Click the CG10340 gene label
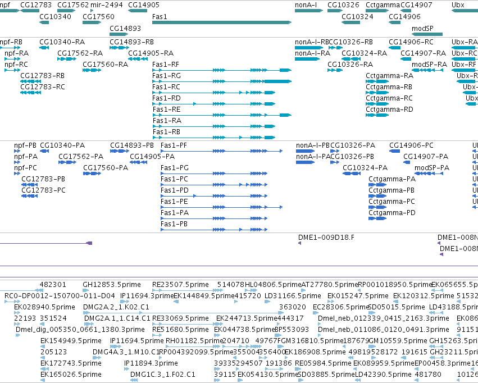The width and height of the screenshot is (478, 383). pos(55,16)
